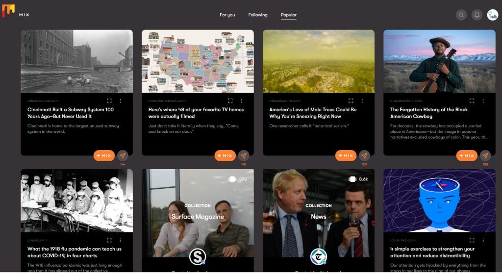Click the Mix logo in header

15,12
